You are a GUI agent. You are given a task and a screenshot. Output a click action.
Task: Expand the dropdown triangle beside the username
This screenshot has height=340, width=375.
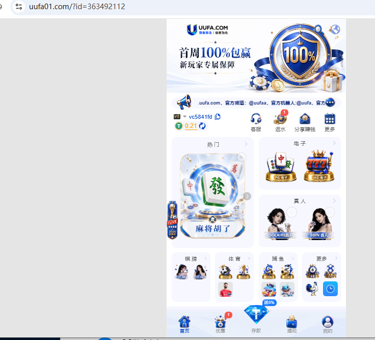184,117
